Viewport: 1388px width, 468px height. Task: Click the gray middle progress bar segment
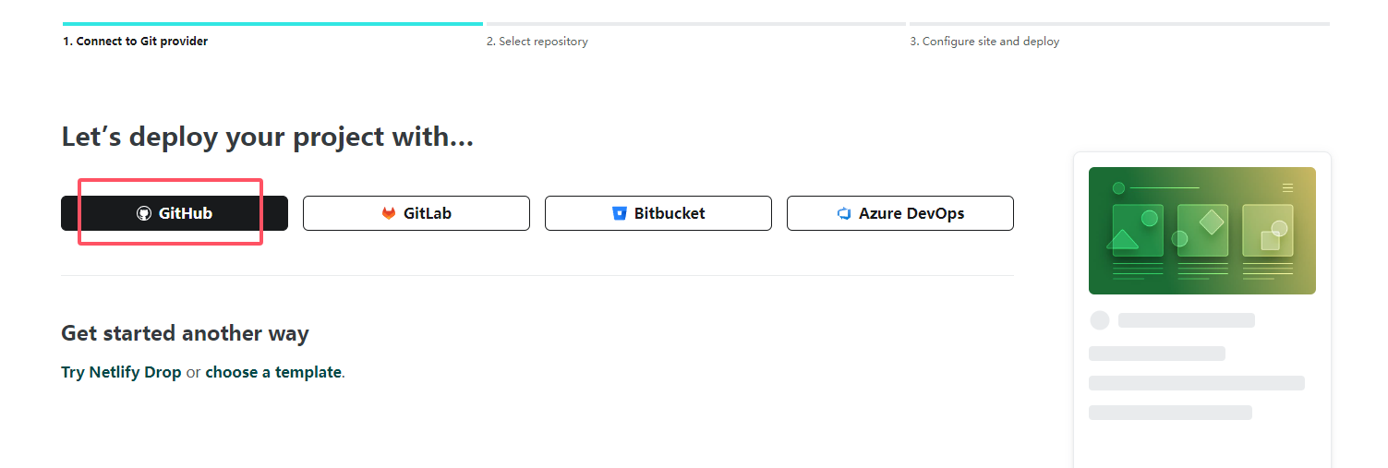(696, 24)
